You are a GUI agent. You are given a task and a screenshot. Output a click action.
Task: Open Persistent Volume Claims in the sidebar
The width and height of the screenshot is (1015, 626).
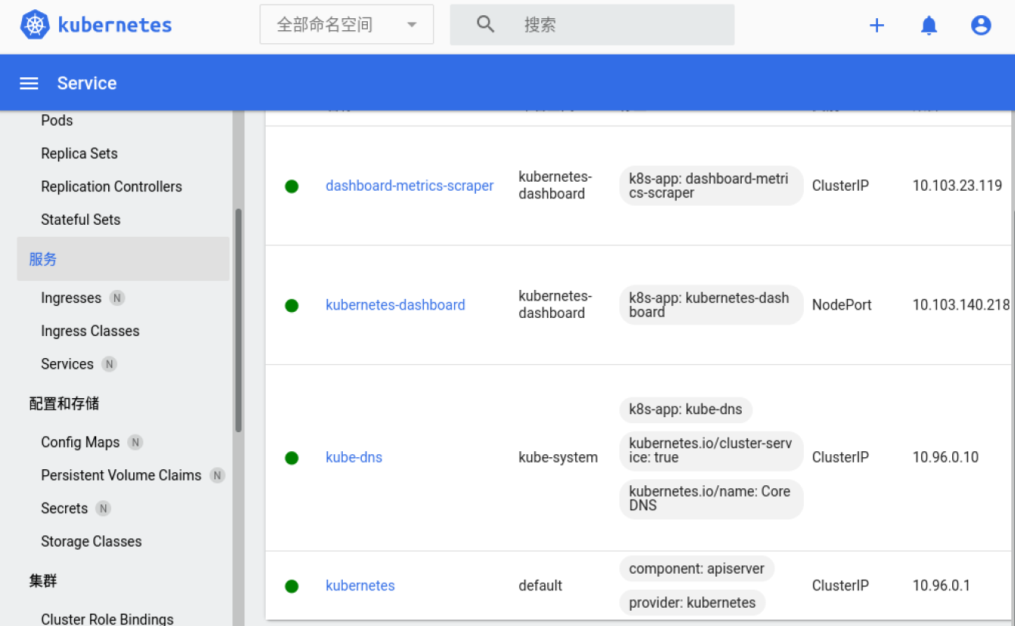coord(121,475)
